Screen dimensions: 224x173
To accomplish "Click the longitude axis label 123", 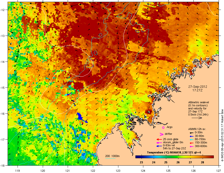I will pos(118,170).
